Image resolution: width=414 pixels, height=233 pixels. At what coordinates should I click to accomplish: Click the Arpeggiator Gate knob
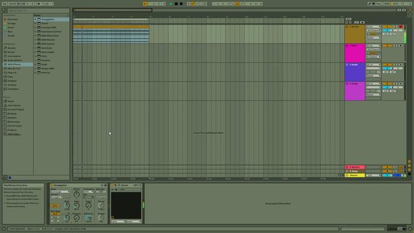(76, 205)
